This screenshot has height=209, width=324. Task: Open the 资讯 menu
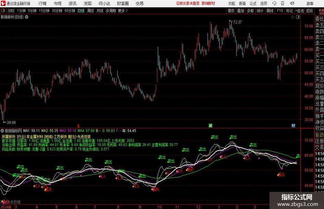point(73,3)
